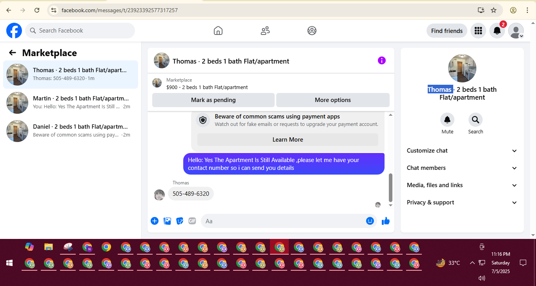Click the $900 - 2 beds listing link

[207, 87]
